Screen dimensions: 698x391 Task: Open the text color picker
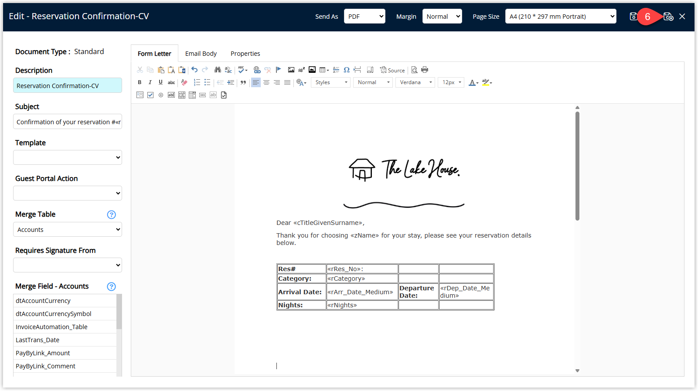pyautogui.click(x=473, y=82)
